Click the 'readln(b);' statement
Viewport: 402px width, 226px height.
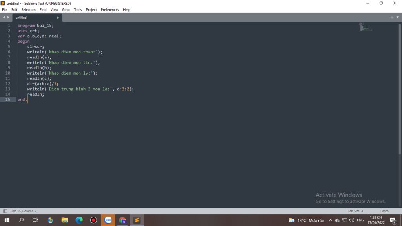click(39, 68)
